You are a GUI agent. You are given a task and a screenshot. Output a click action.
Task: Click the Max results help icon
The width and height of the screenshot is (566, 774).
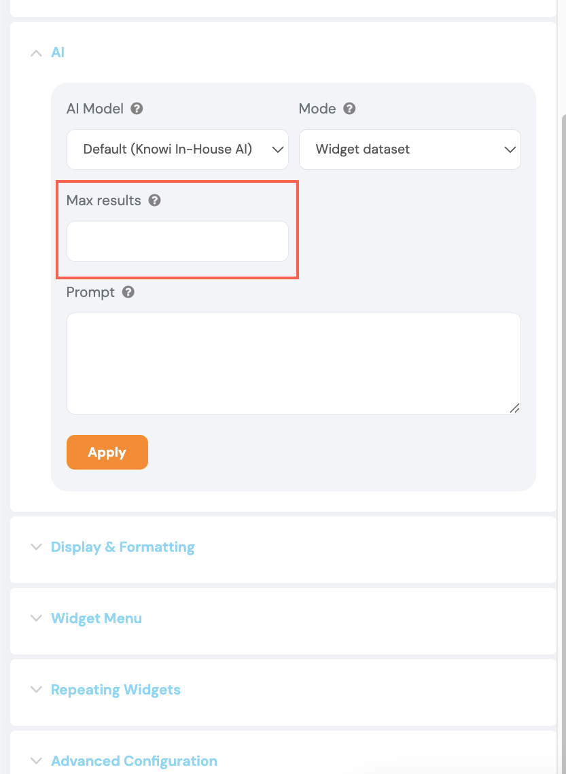(154, 200)
